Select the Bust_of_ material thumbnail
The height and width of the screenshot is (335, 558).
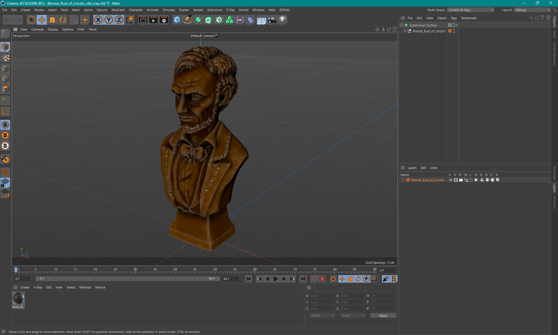(x=18, y=298)
